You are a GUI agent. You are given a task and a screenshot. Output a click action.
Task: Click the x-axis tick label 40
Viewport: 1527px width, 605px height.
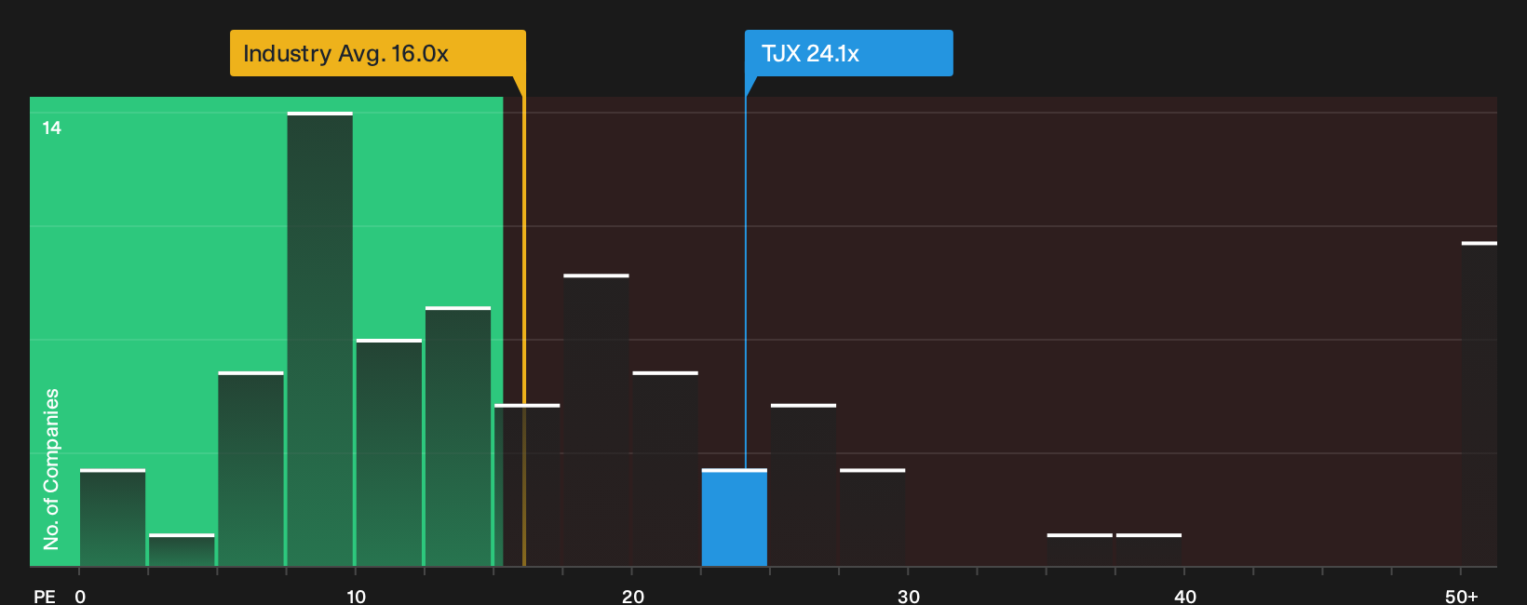pos(1185,596)
